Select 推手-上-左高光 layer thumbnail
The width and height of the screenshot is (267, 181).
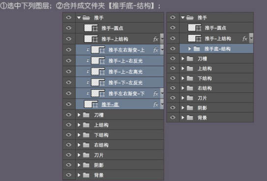click(x=98, y=72)
